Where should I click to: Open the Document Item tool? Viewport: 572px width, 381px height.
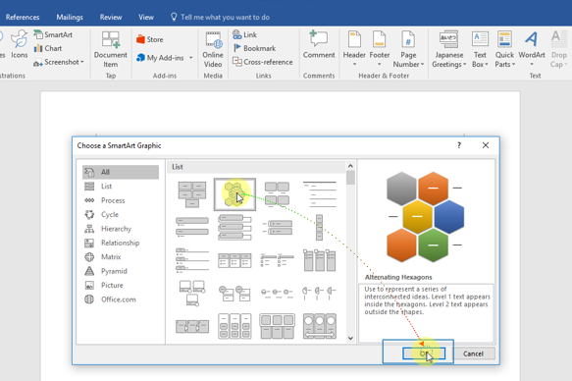[111, 49]
